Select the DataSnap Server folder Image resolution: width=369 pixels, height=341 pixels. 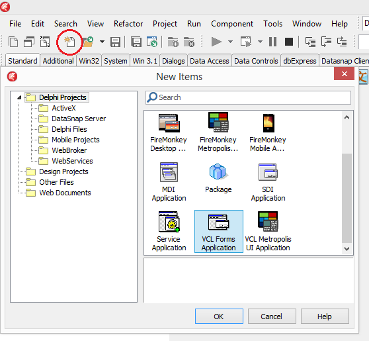(79, 119)
